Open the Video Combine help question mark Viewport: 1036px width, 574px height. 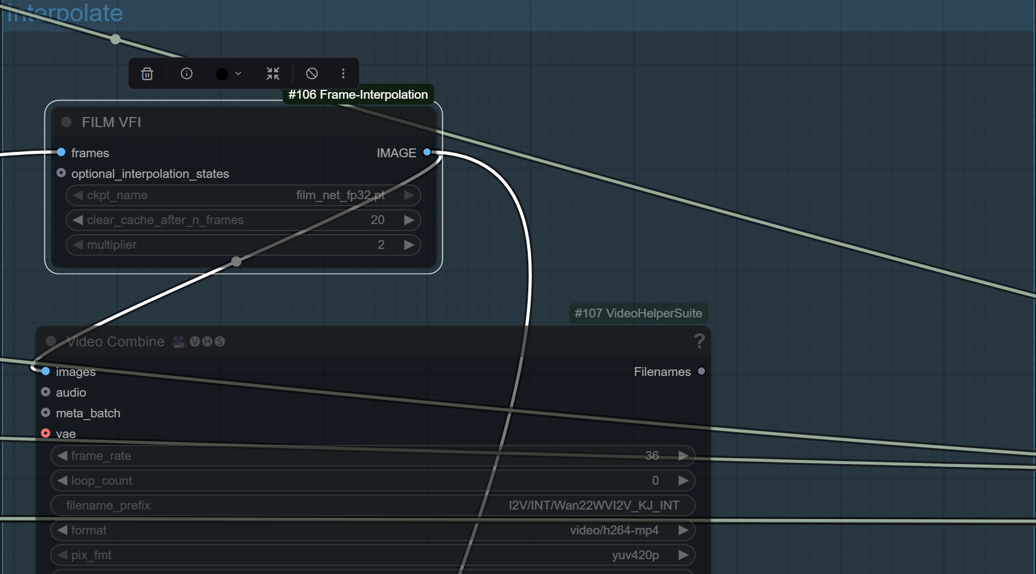tap(700, 341)
